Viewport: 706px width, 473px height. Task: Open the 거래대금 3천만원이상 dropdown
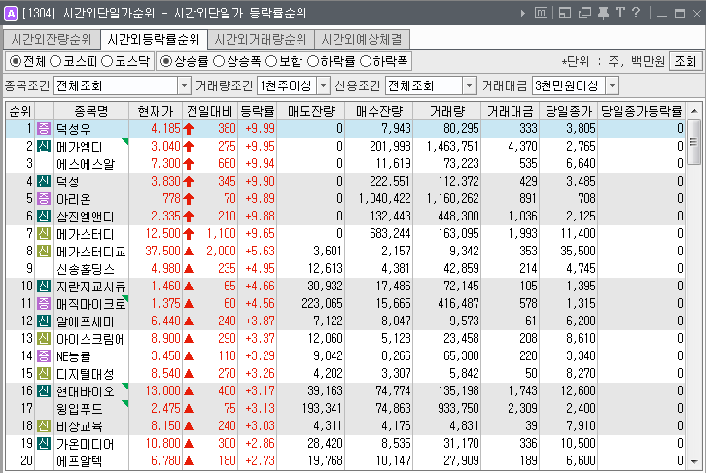click(612, 85)
